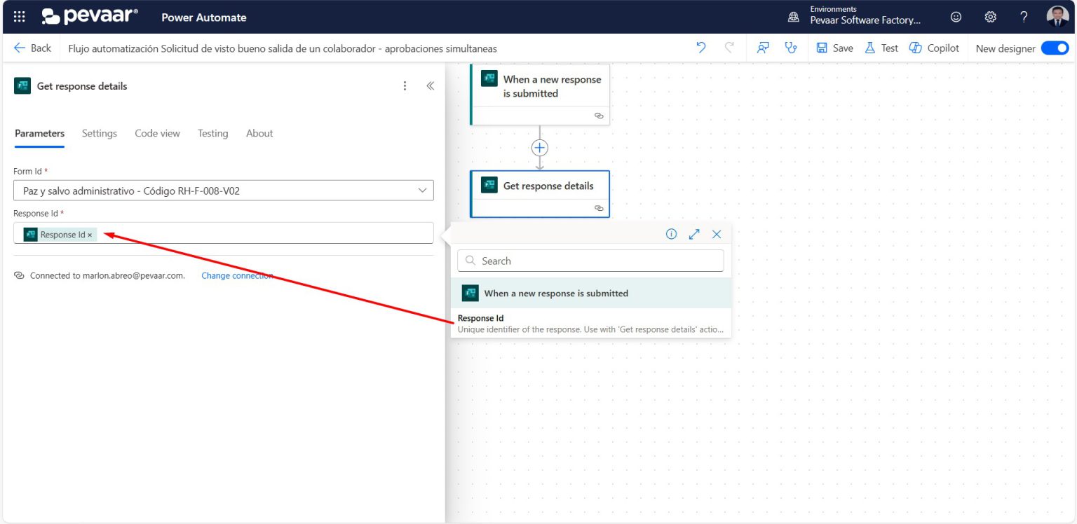Viewport: 1077px width, 524px height.
Task: Collapse the Get response details pane
Action: click(x=430, y=85)
